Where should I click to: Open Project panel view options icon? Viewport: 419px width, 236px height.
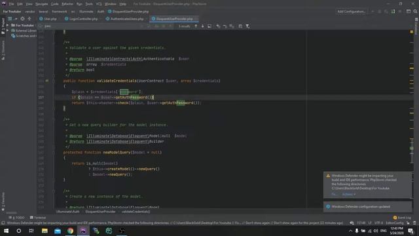(x=10, y=19)
